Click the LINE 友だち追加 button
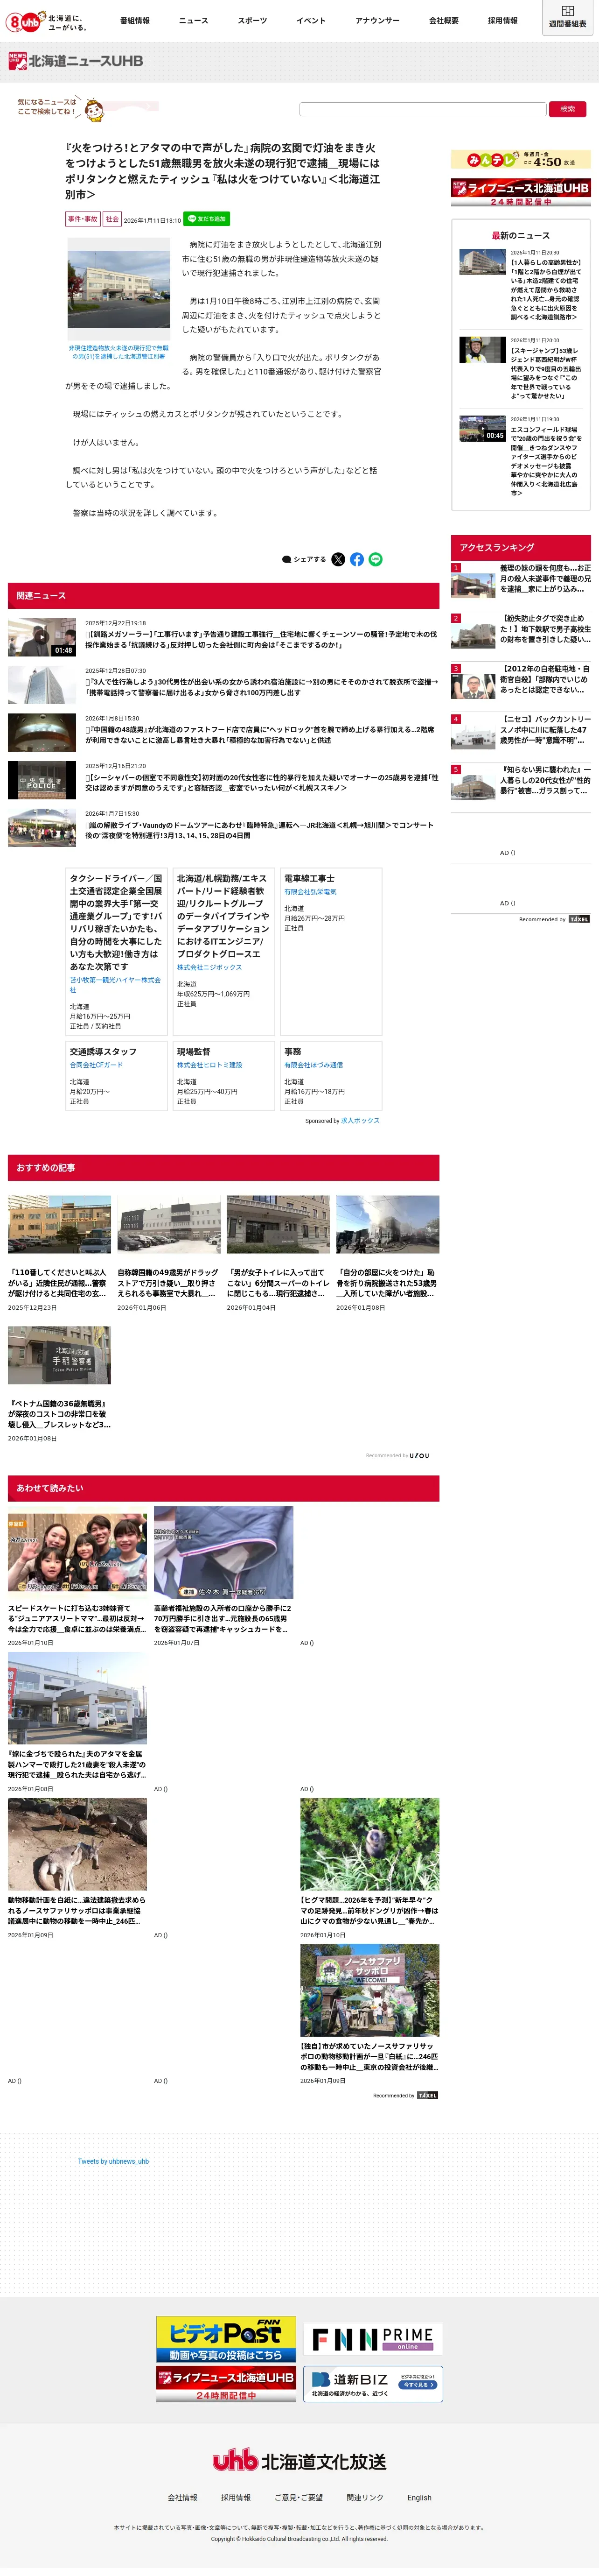This screenshot has width=599, height=2576. (207, 219)
